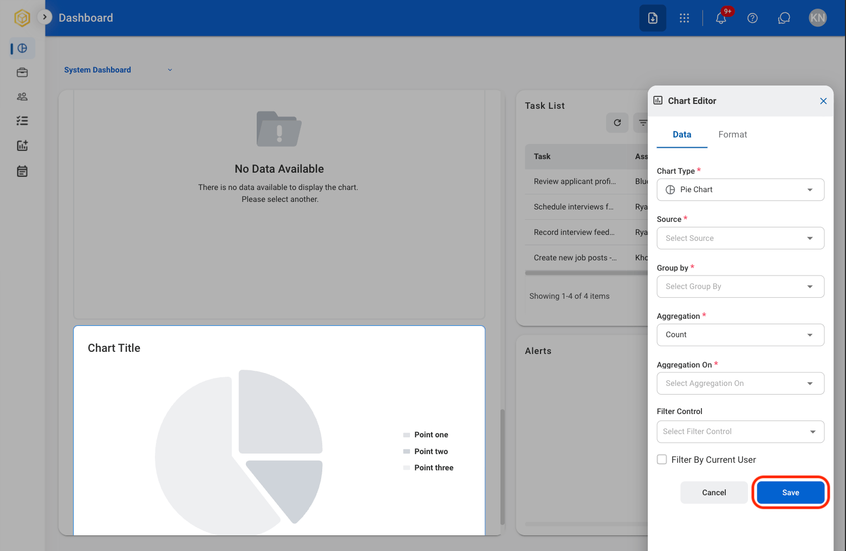This screenshot has width=846, height=551.
Task: Open the Select Source dropdown
Action: 740,238
